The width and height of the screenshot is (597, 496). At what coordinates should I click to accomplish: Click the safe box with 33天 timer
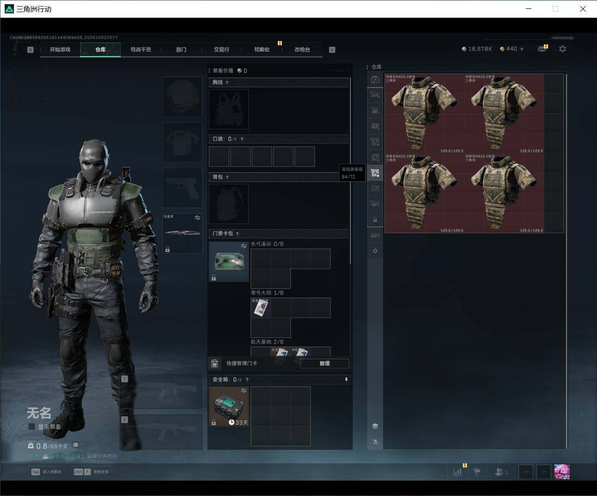[x=229, y=406]
